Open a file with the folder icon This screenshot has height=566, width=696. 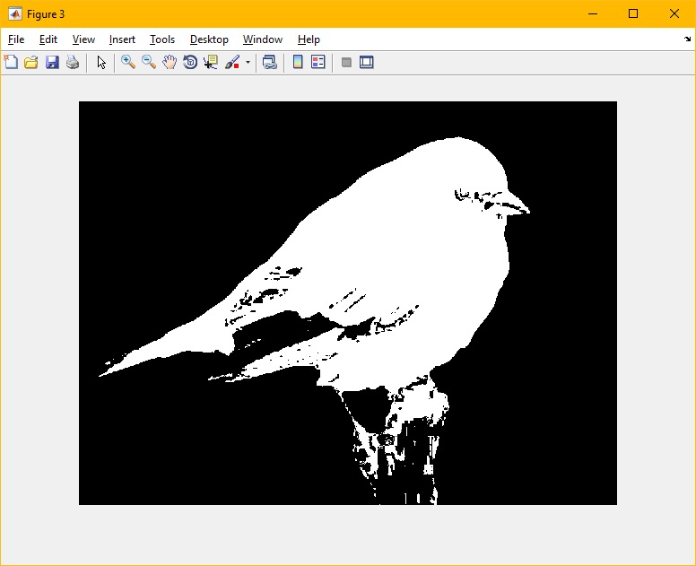pyautogui.click(x=31, y=63)
